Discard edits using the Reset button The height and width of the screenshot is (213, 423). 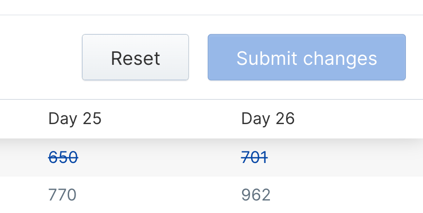pyautogui.click(x=135, y=57)
